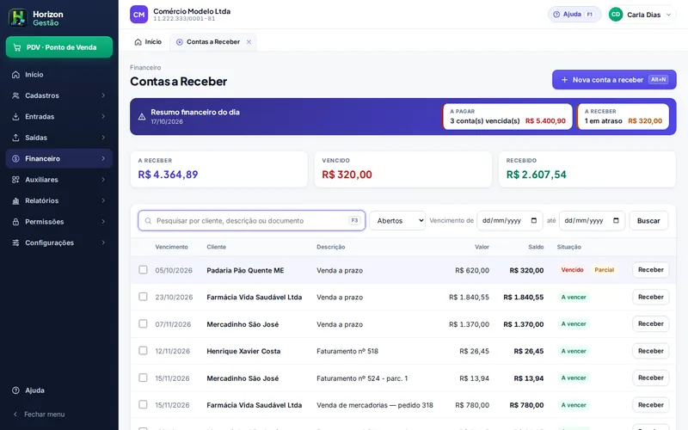The height and width of the screenshot is (430, 688).
Task: Click the warning triangle in Resumo financeiro banner
Action: click(142, 117)
